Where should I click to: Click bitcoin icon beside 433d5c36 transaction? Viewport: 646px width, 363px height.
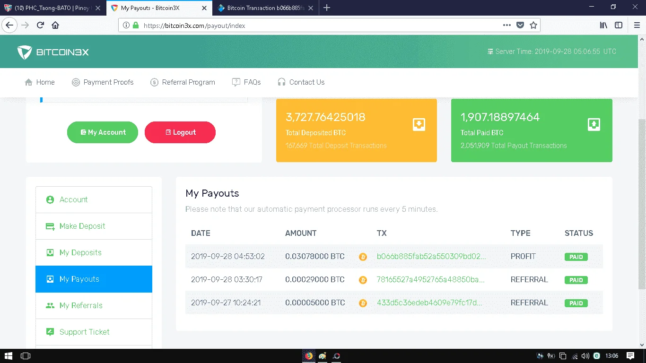click(363, 303)
